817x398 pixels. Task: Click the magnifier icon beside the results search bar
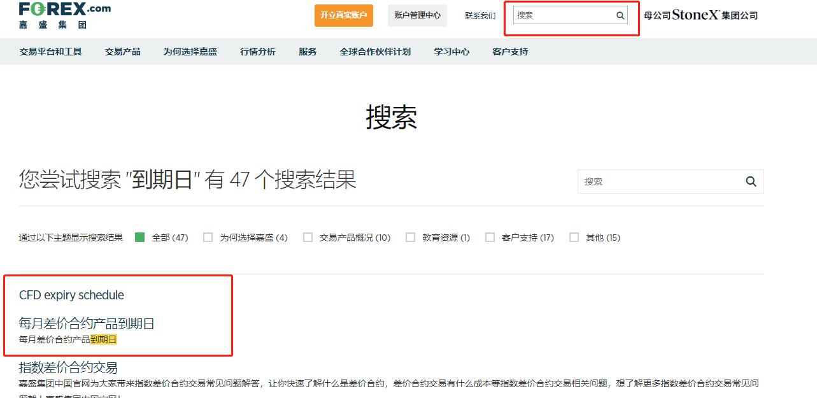(750, 181)
